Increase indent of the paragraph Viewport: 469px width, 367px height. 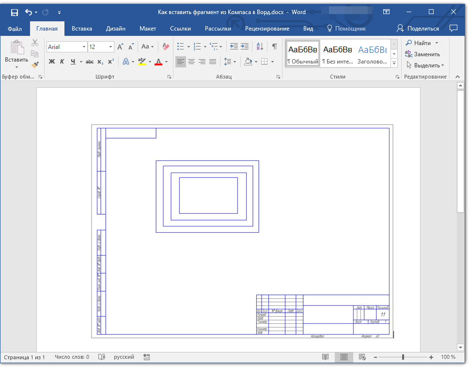[x=245, y=47]
